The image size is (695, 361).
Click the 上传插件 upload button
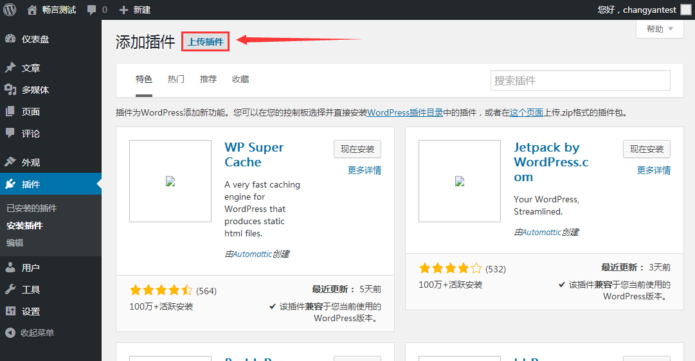click(x=206, y=42)
